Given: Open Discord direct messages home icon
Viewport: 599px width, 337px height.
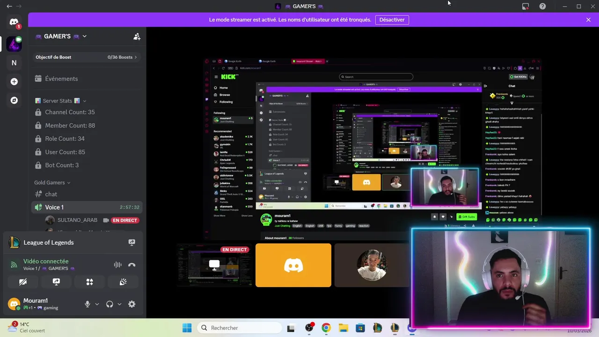Looking at the screenshot, I should (x=14, y=22).
